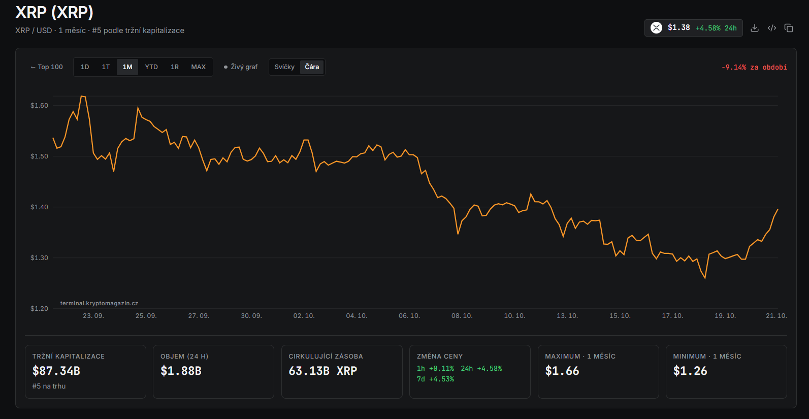Click the $87.34B market cap value
Image resolution: width=809 pixels, height=419 pixels.
(56, 371)
